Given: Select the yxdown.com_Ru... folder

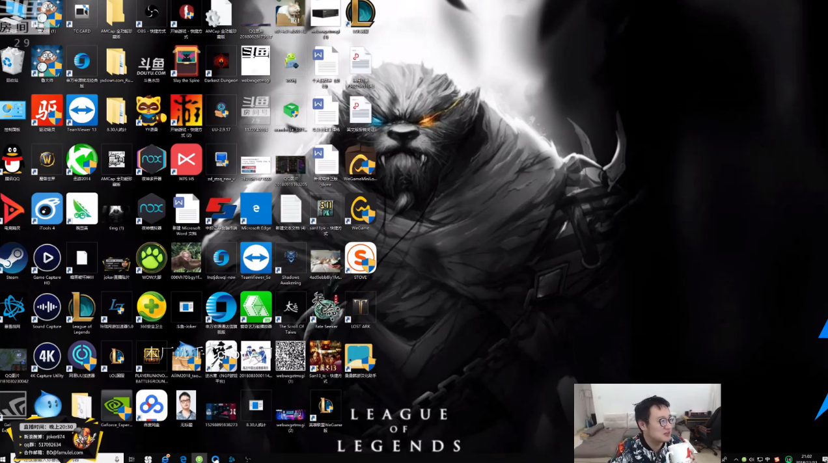Looking at the screenshot, I should tap(117, 61).
